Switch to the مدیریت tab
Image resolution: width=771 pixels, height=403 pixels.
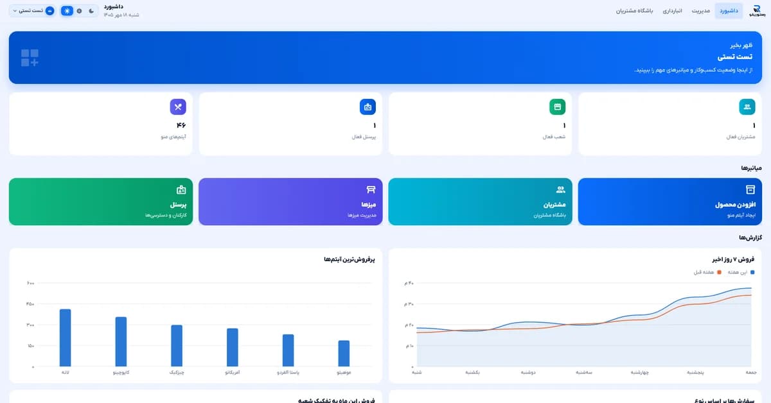701,11
